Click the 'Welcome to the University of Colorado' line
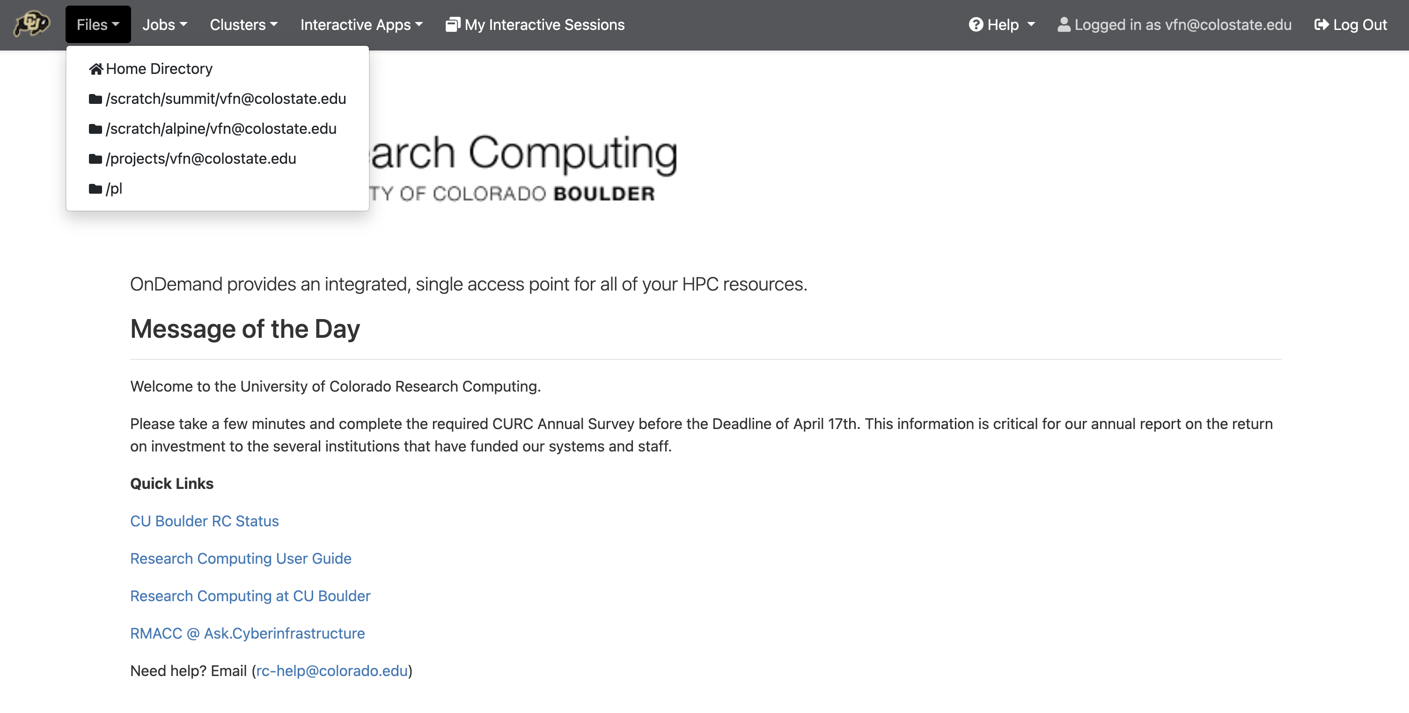 click(335, 386)
